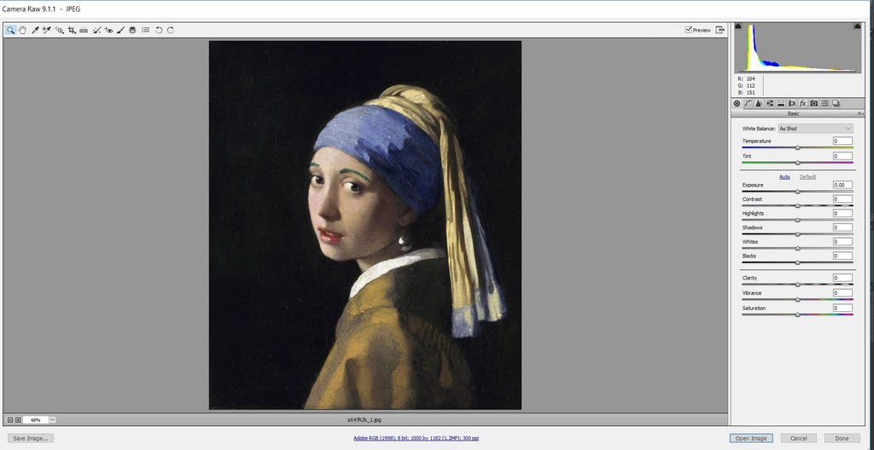The image size is (874, 450).
Task: Click the Highlights slider handle
Action: pos(798,220)
